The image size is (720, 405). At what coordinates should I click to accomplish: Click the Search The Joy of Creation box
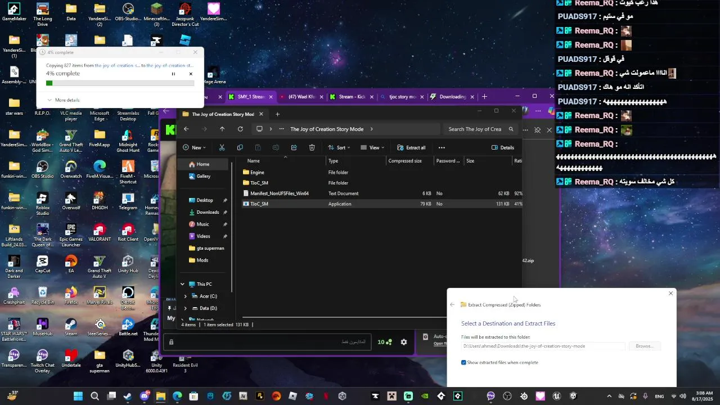click(x=480, y=129)
